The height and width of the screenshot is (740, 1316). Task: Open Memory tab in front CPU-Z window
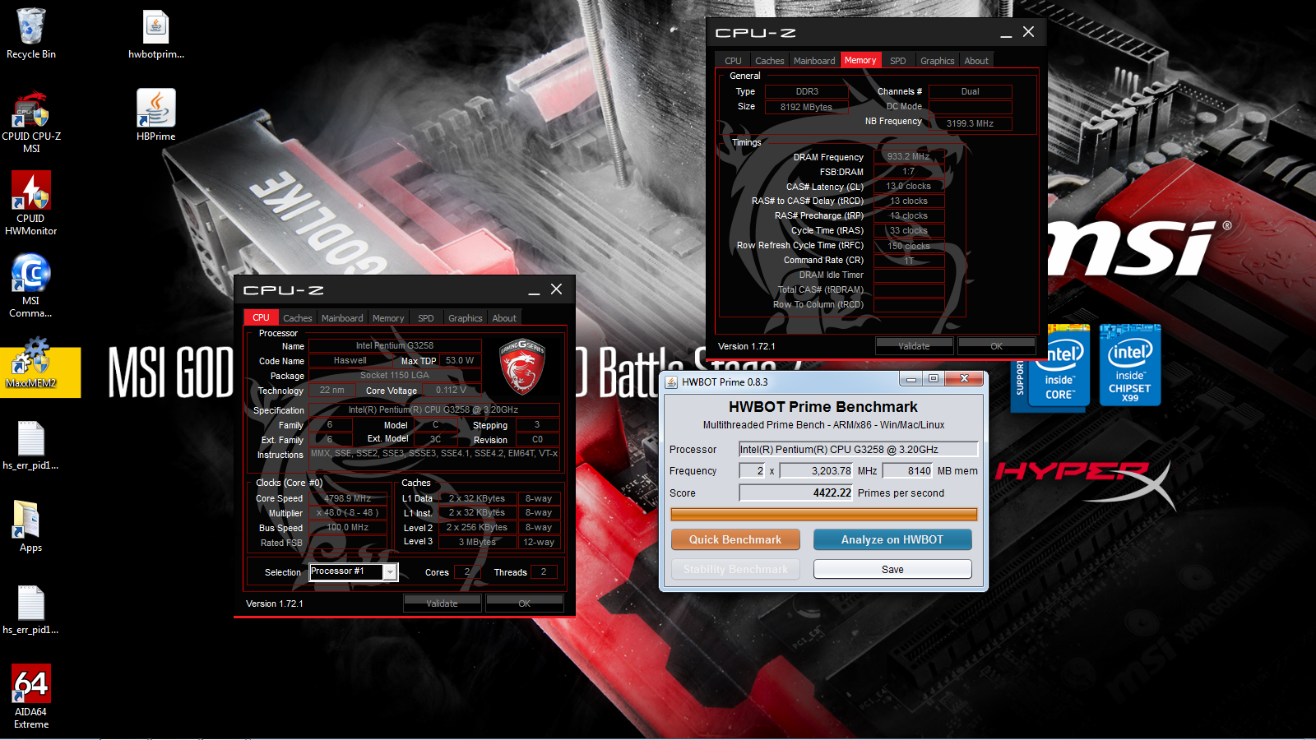pos(388,318)
